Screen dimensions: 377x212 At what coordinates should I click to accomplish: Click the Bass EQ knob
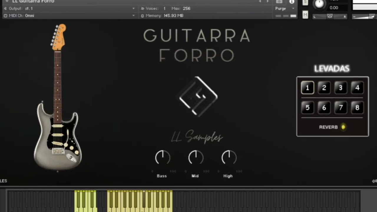163,158
